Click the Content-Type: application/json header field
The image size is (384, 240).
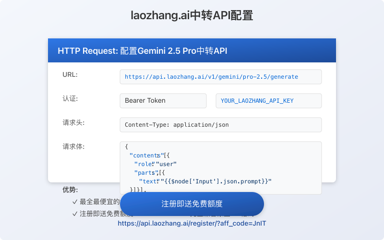point(221,125)
